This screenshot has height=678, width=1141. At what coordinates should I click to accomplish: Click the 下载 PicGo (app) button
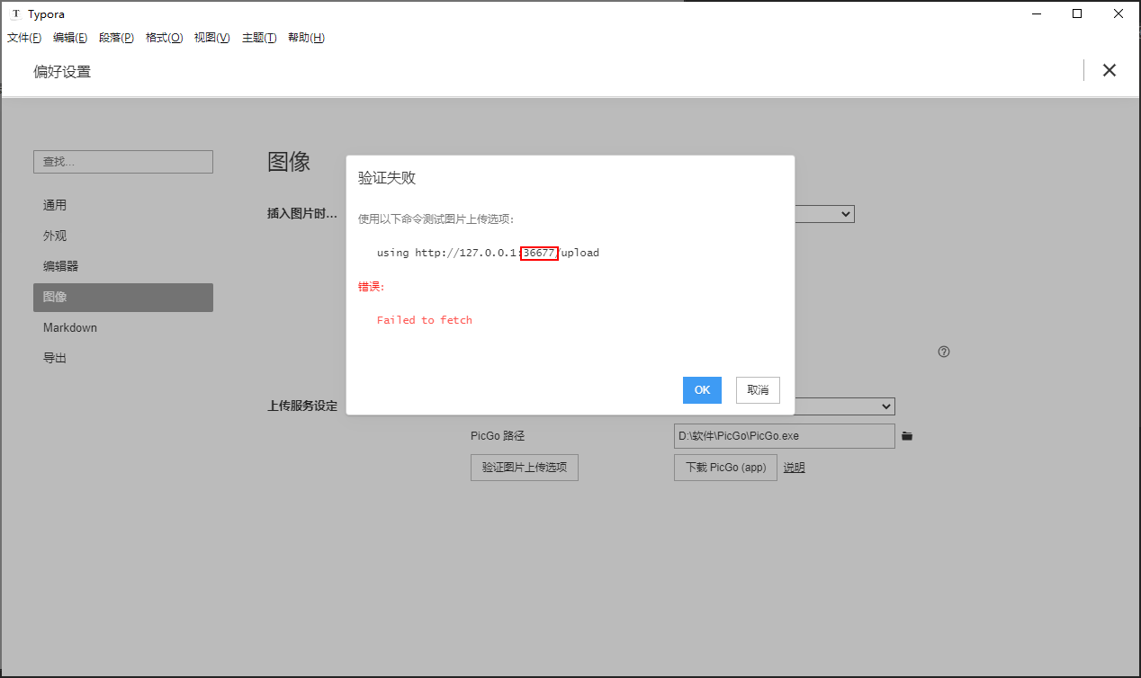(725, 468)
